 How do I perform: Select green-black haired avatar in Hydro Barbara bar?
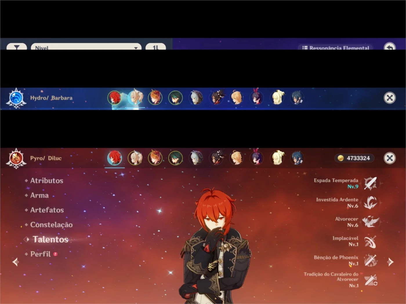tap(175, 98)
